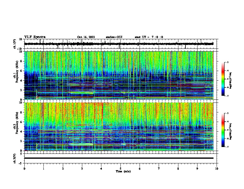Screen dimensions: 244x189
Task: Click the '10' tick on the time axis
Action: pyautogui.click(x=217, y=169)
